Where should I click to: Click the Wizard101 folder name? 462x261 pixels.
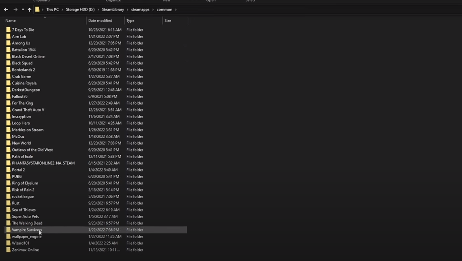click(x=21, y=243)
